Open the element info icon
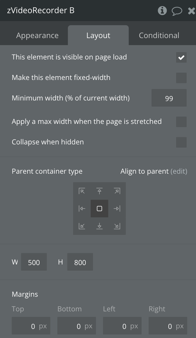196x338 pixels. (162, 11)
